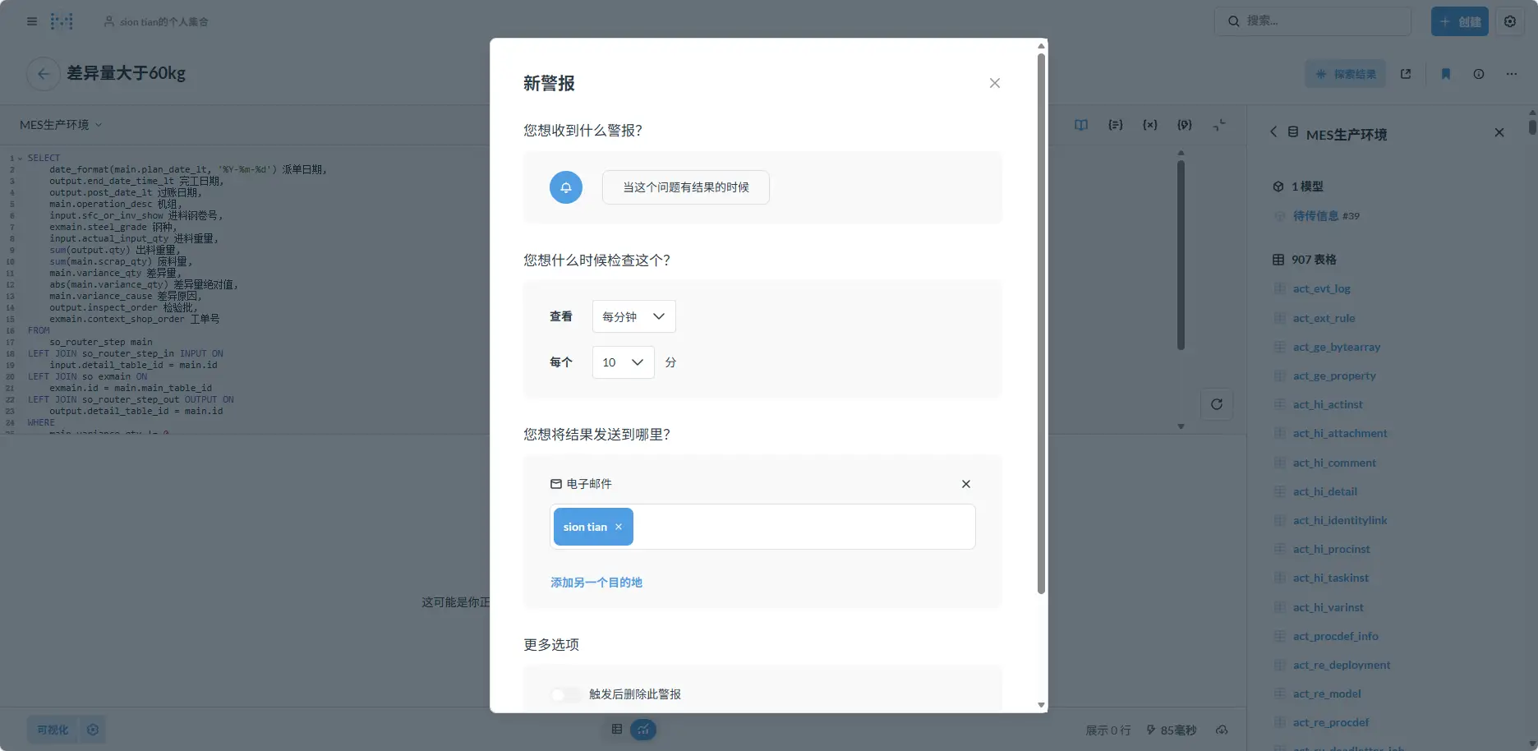Open the interval number dropdown showing 10
Screen dimensions: 1538x751
coord(623,362)
